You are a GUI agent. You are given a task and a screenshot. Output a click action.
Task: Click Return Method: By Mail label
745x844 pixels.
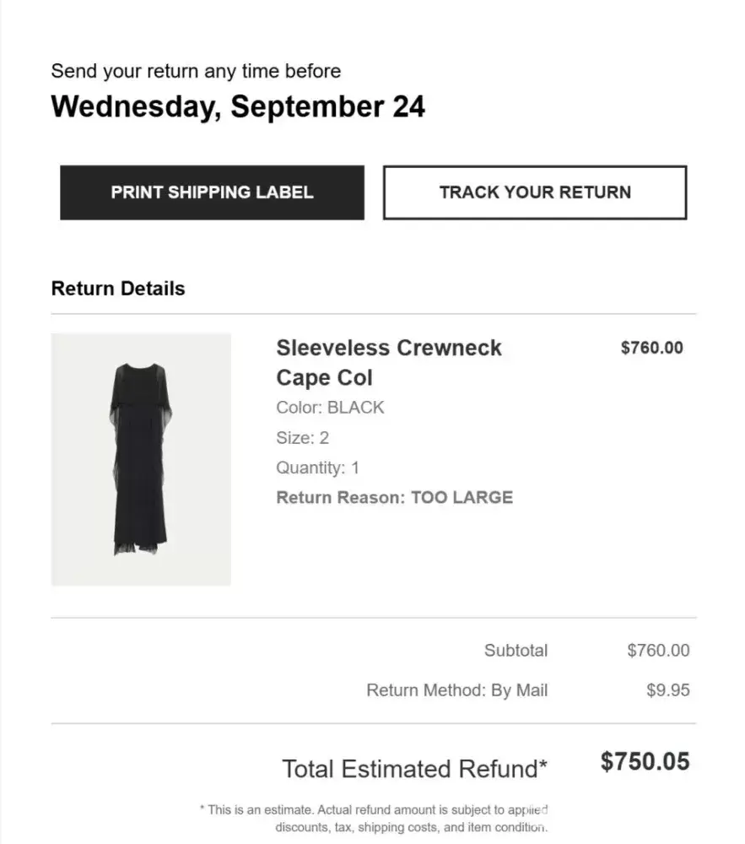[456, 690]
